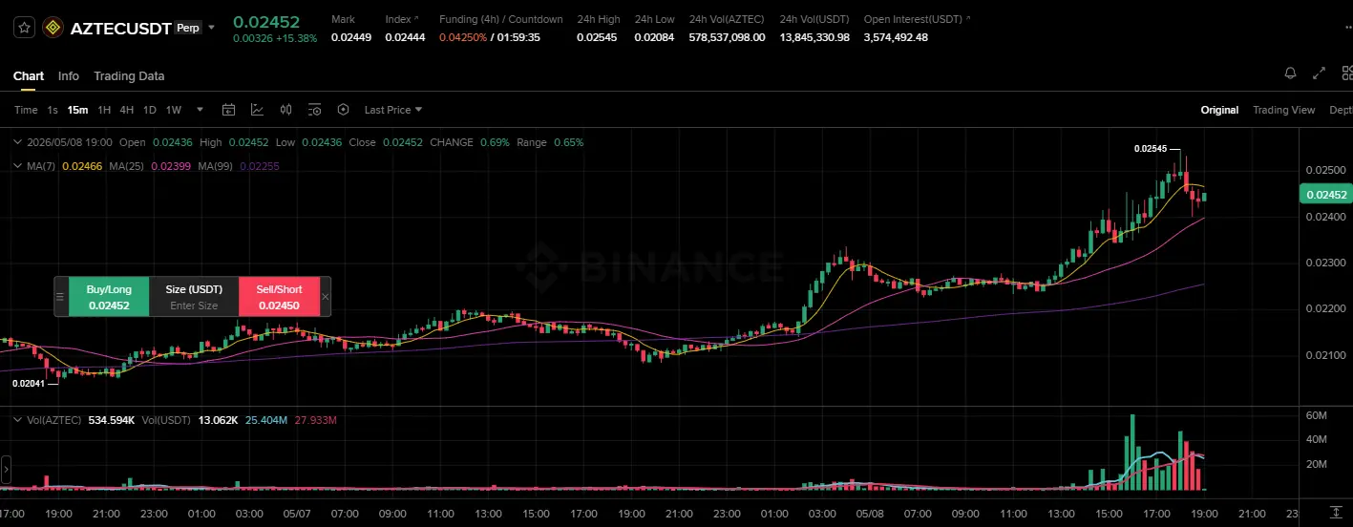The height and width of the screenshot is (527, 1353).
Task: Select the 15m interval
Action: pyautogui.click(x=77, y=110)
